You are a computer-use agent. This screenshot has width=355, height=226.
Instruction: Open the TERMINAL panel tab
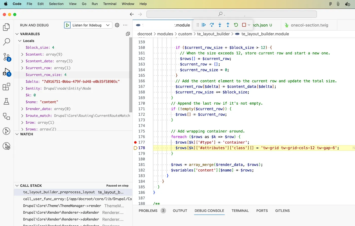pyautogui.click(x=240, y=211)
